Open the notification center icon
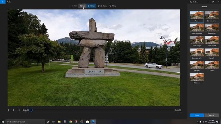This screenshot has height=124, width=221. [217, 122]
